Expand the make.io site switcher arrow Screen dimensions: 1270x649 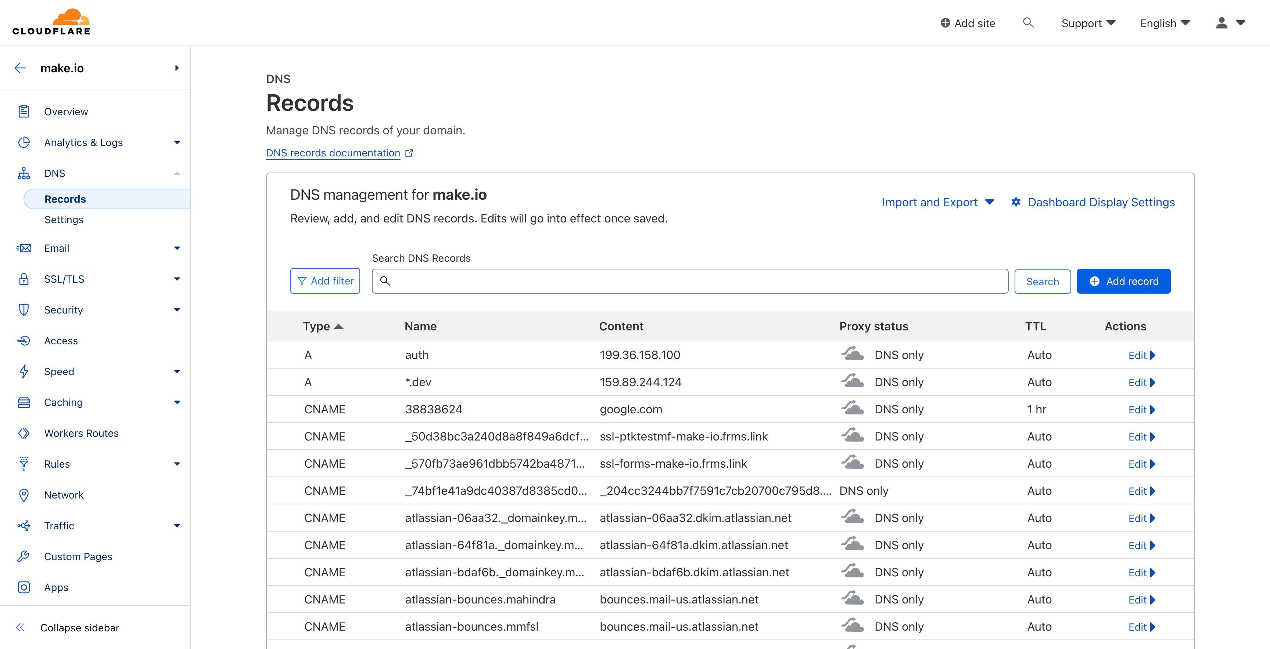[176, 68]
